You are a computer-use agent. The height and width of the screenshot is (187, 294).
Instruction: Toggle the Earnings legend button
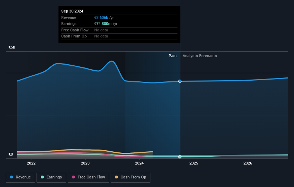pos(51,177)
